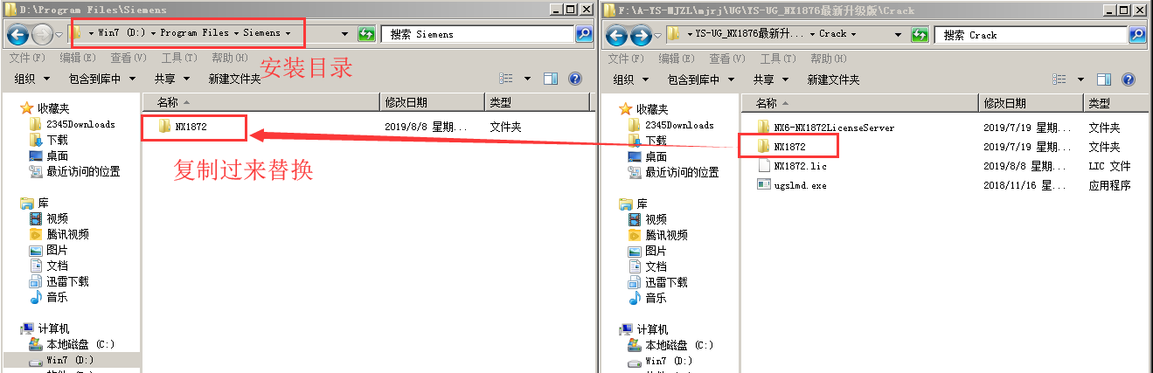Select NX1872 folder in Siemens directory
Screen dimensions: 1153x373
(189, 127)
